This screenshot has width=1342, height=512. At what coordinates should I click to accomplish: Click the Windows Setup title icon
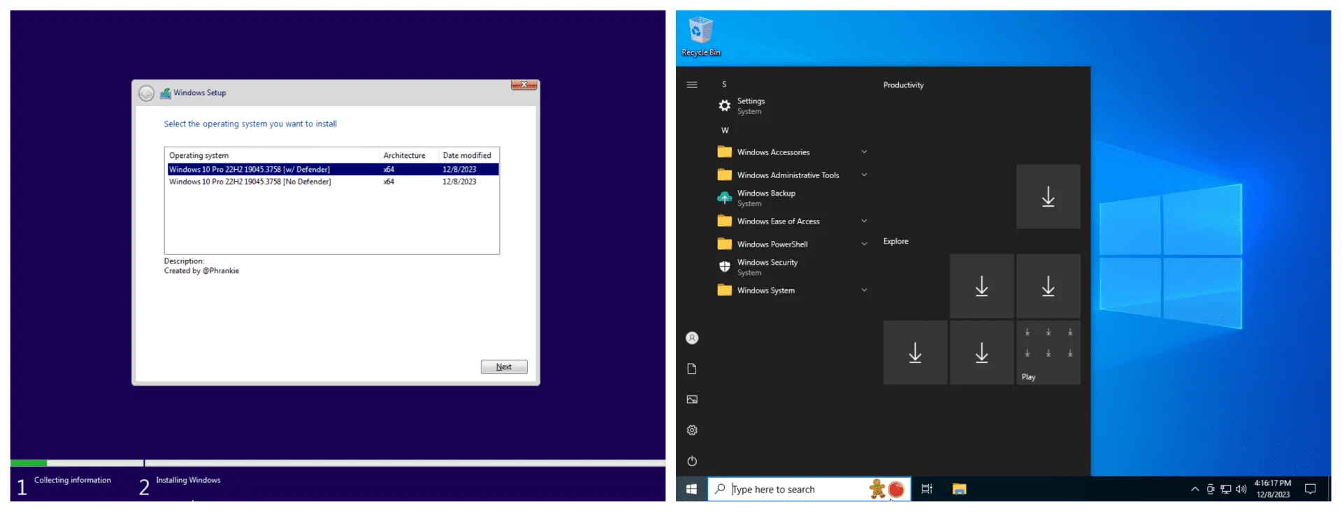[x=166, y=93]
